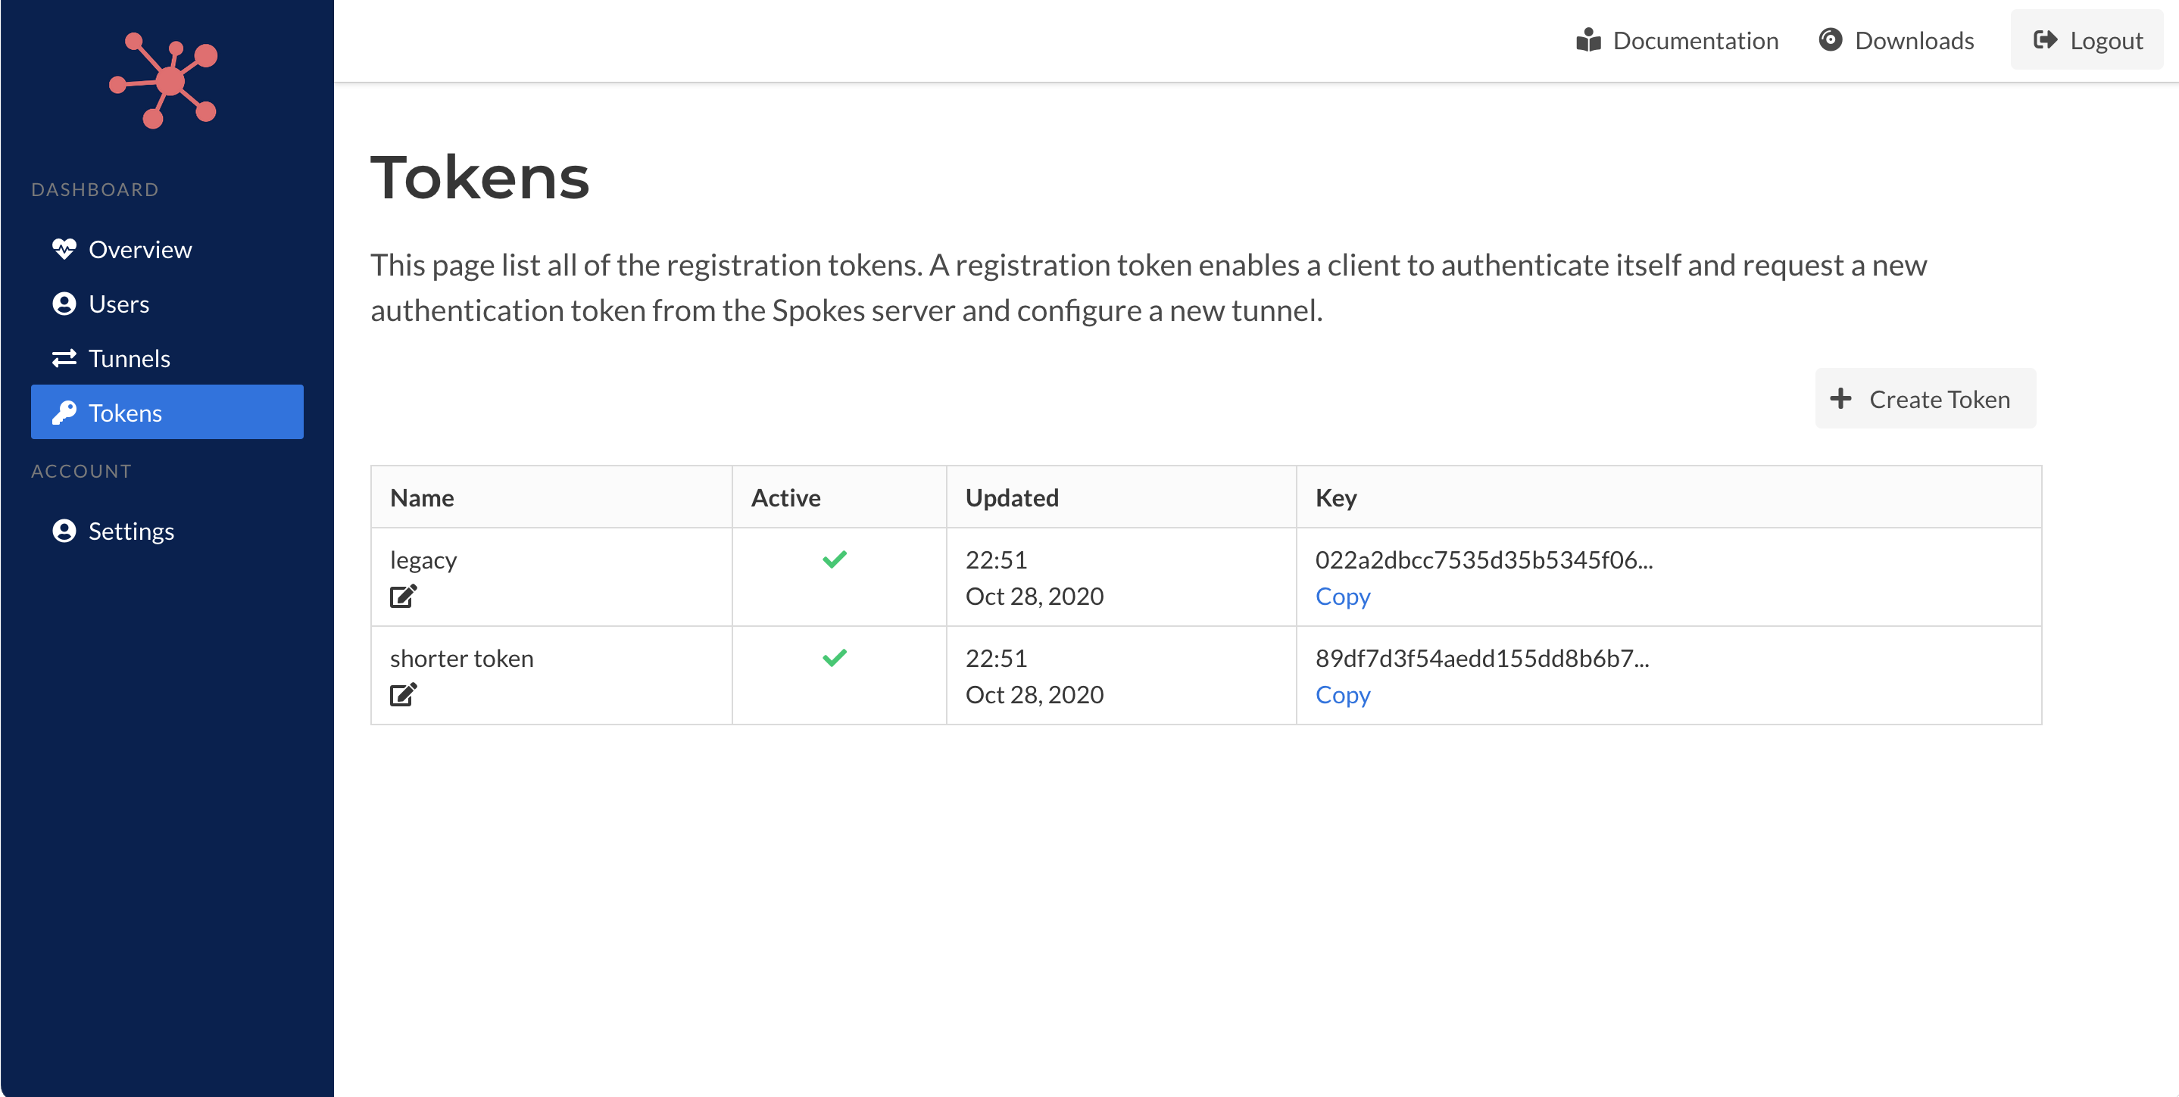
Task: Click the user icon beside Users
Action: (64, 304)
